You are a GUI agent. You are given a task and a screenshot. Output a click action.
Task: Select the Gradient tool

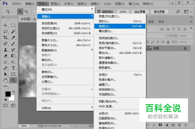[x=13, y=56]
